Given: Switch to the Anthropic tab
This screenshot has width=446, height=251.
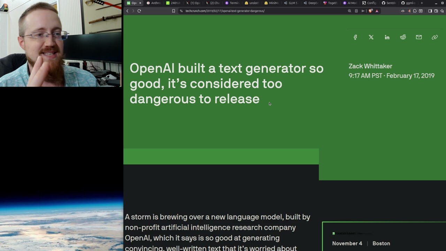Looking at the screenshot, I should click(154, 3).
